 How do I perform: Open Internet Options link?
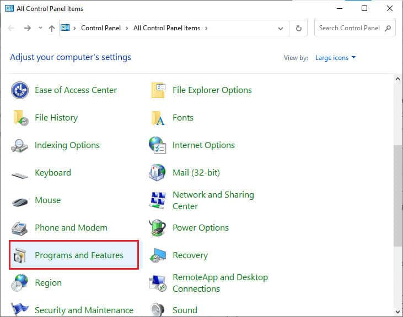pos(203,145)
